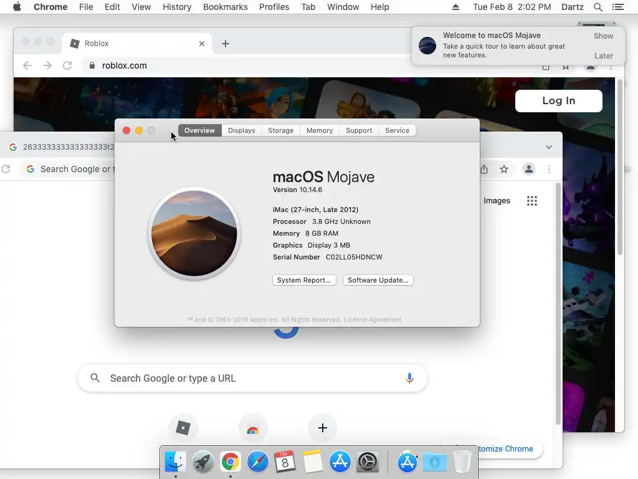Click back arrow in Roblox window

click(27, 65)
